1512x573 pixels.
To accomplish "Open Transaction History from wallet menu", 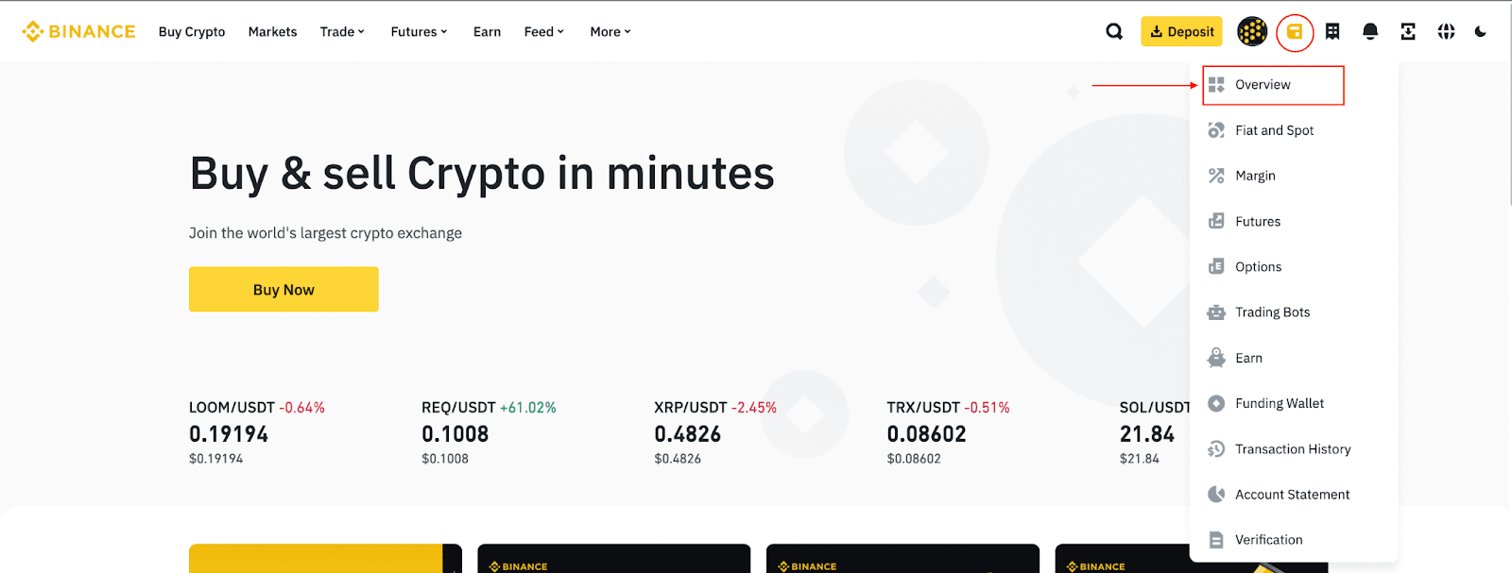I will 1292,449.
